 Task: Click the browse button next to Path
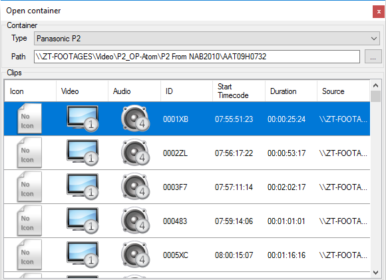[373, 57]
